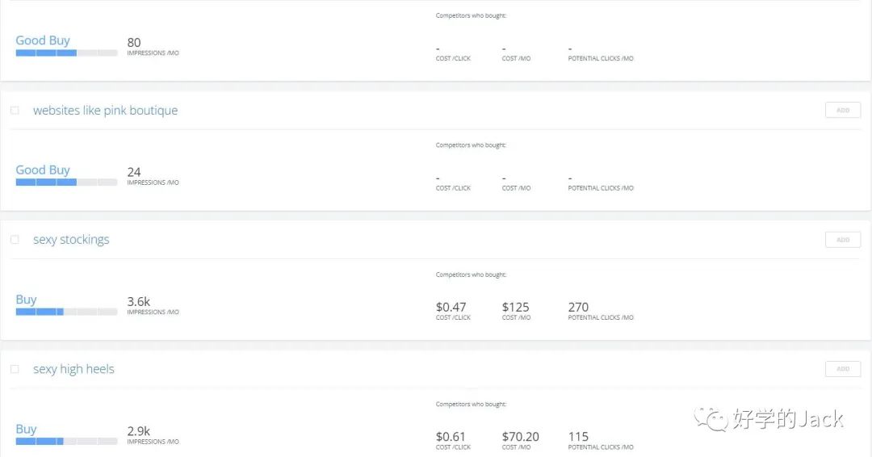This screenshot has height=457, width=872.
Task: Click the 270 potential clicks figure
Action: pyautogui.click(x=578, y=308)
